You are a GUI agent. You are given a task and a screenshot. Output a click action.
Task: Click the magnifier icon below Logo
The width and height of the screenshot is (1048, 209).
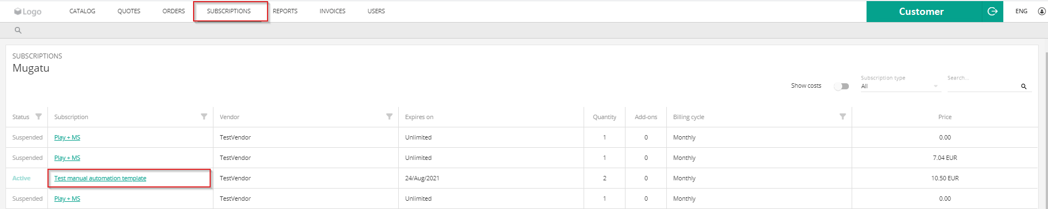(18, 30)
